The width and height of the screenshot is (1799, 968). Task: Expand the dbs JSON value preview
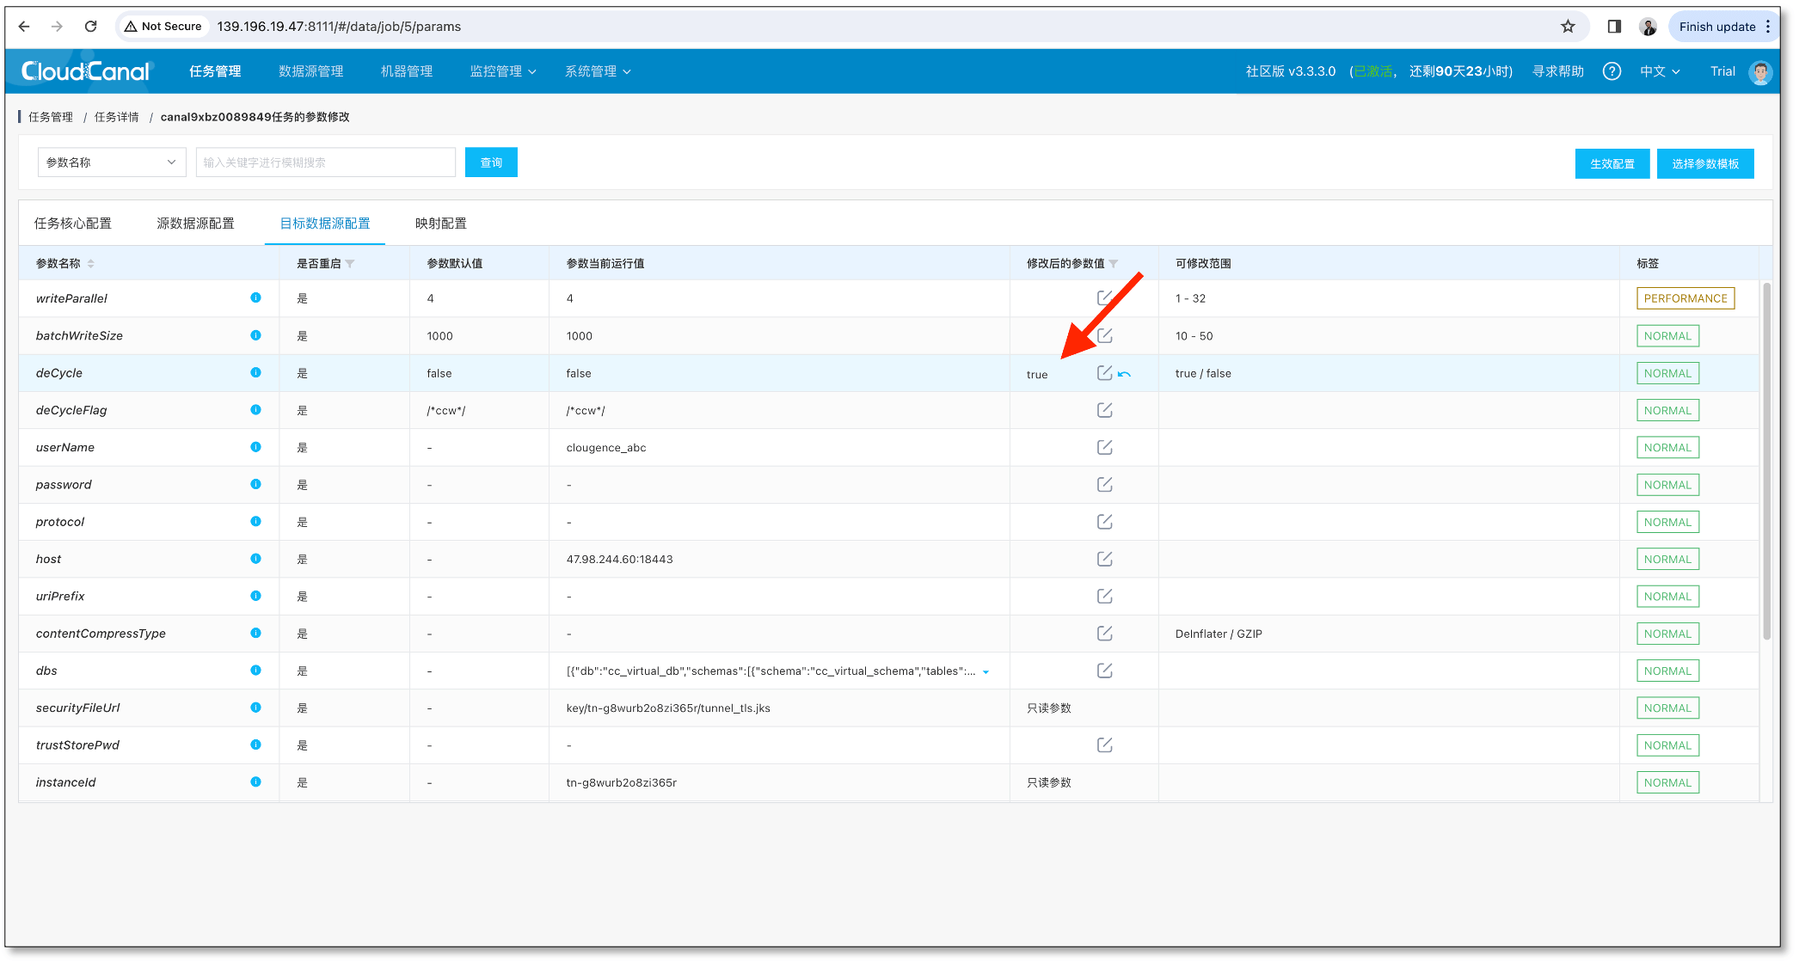(985, 671)
